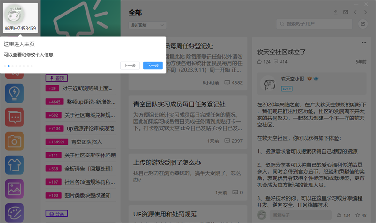Open pinned post 全板通告 [回复处理]
This screenshot has height=223, width=376.
88,169
